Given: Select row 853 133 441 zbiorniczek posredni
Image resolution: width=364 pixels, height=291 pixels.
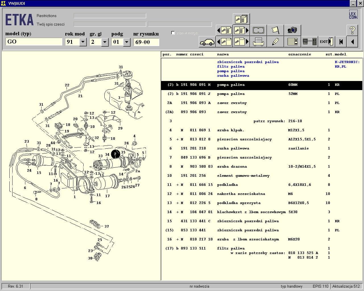Looking at the screenshot, I should [262, 230].
